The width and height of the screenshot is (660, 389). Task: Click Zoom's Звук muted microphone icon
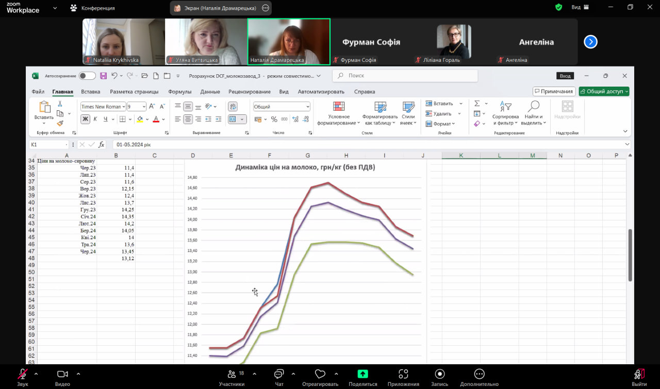(23, 374)
